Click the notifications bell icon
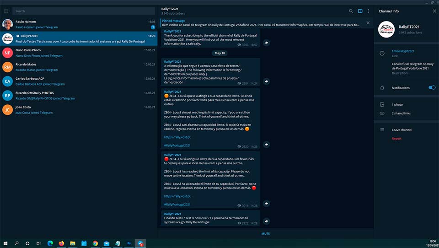The height and width of the screenshot is (248, 439). point(382,88)
